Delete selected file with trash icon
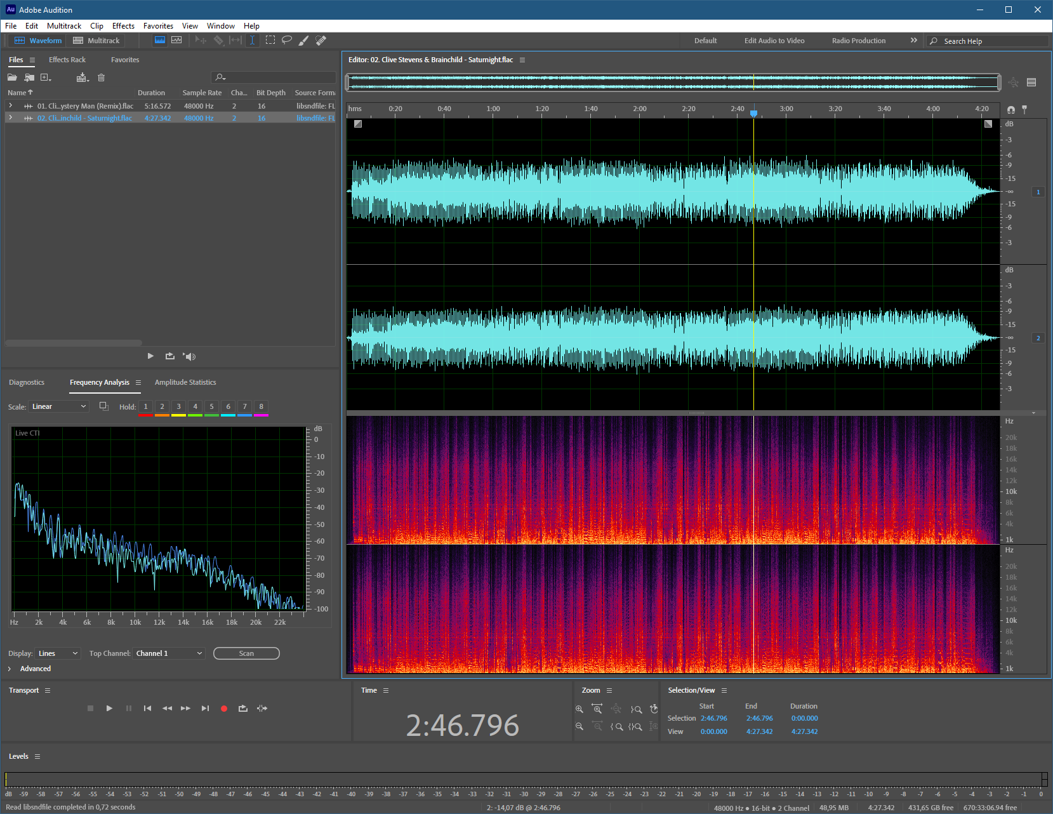The image size is (1053, 814). (101, 77)
